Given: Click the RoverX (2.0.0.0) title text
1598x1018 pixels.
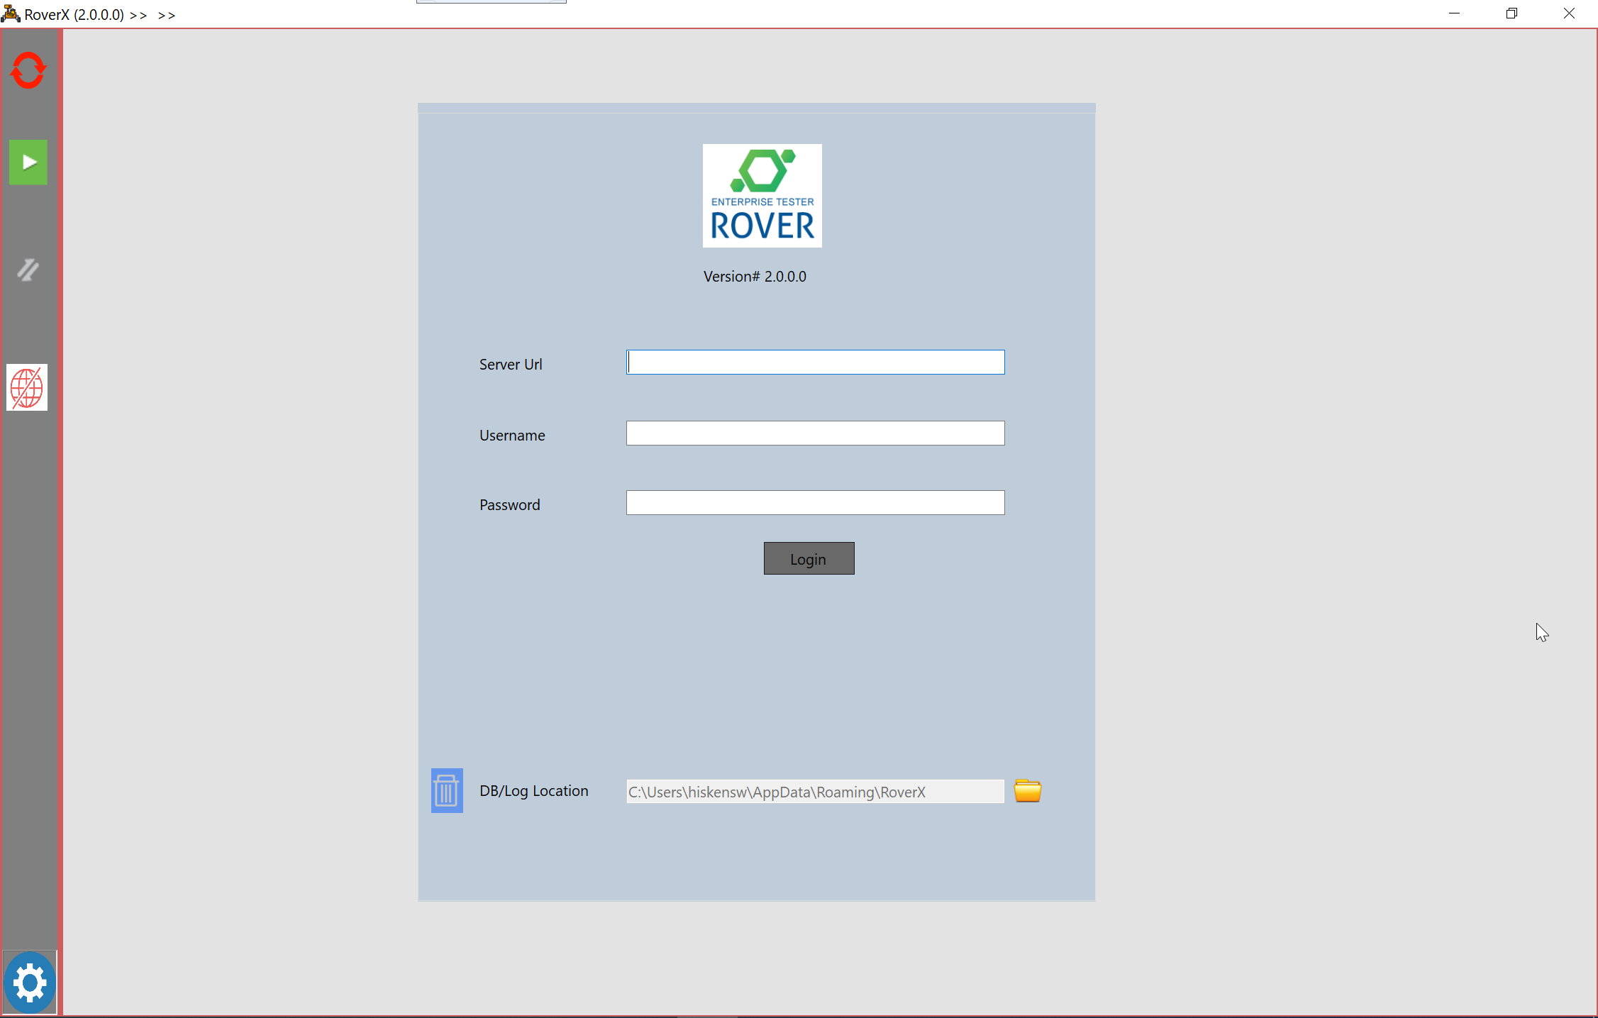Looking at the screenshot, I should pos(74,15).
